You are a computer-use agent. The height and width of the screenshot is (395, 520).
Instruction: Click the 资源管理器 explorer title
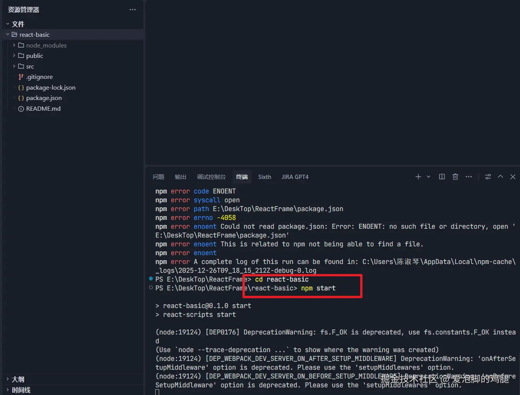click(24, 10)
